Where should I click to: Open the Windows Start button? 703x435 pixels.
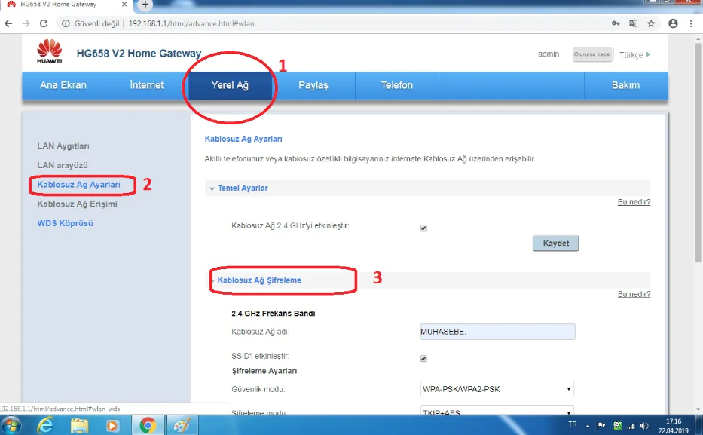coord(11,424)
